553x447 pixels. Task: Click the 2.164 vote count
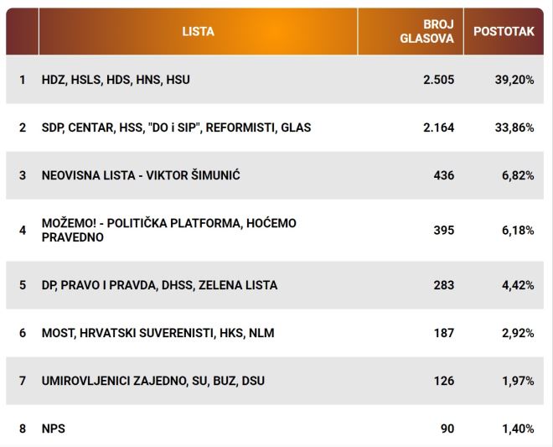(438, 128)
